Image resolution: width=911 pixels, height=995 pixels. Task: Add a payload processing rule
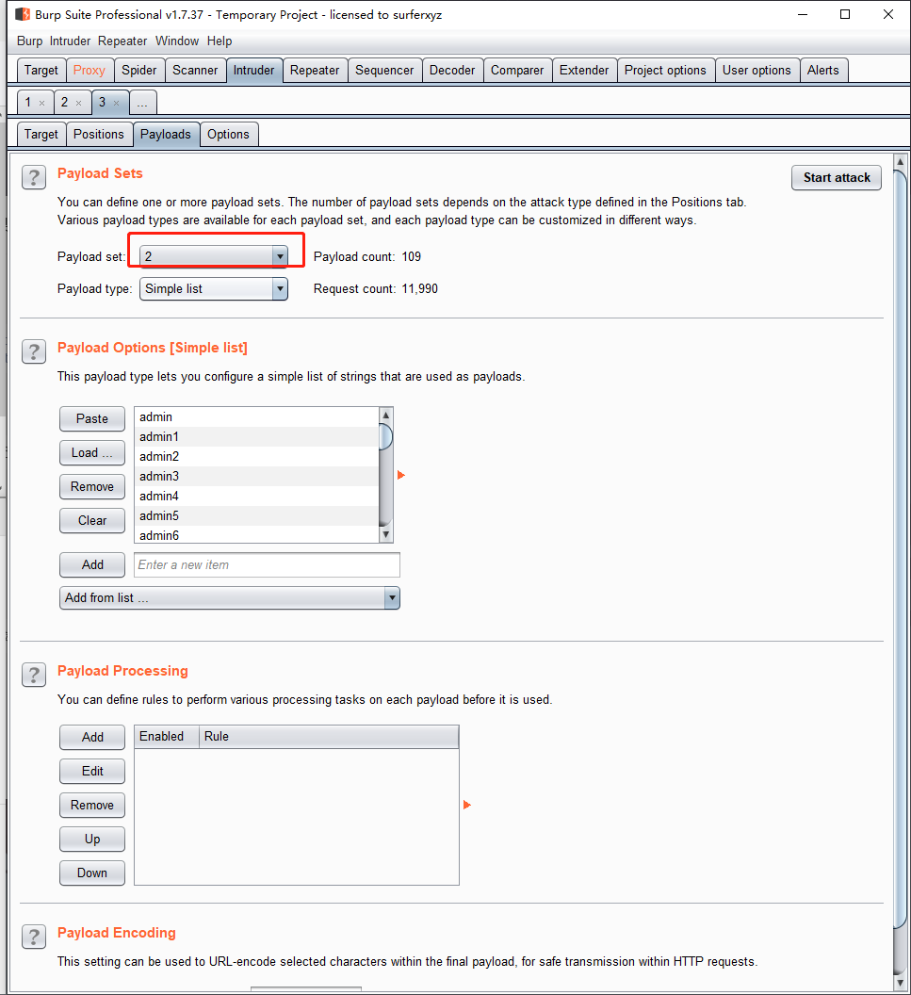[x=92, y=738]
